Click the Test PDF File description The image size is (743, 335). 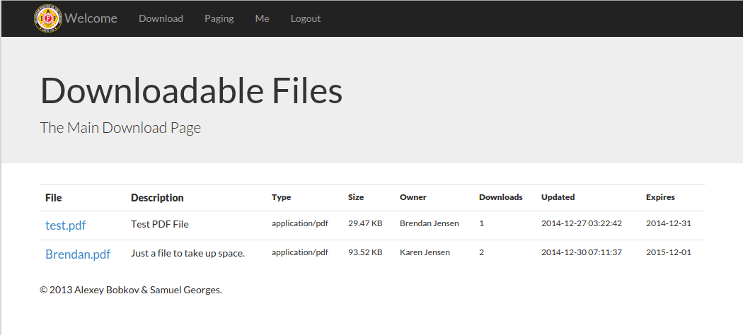click(160, 224)
